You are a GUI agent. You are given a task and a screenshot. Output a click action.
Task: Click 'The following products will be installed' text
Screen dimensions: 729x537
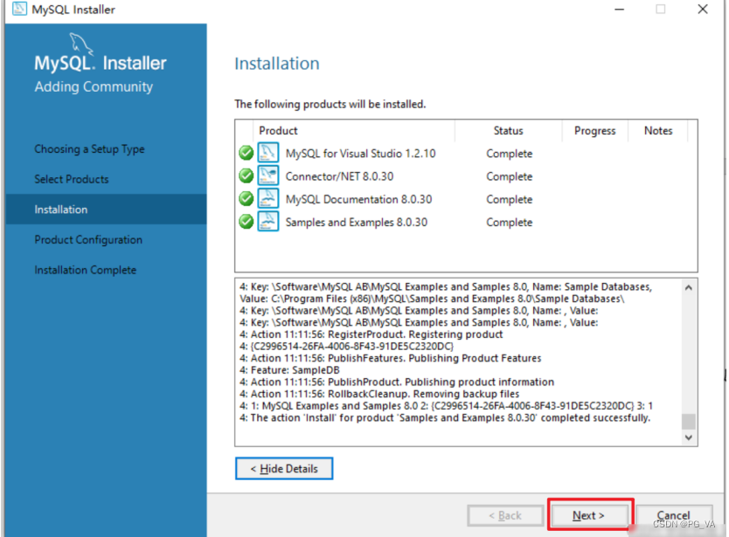point(330,104)
